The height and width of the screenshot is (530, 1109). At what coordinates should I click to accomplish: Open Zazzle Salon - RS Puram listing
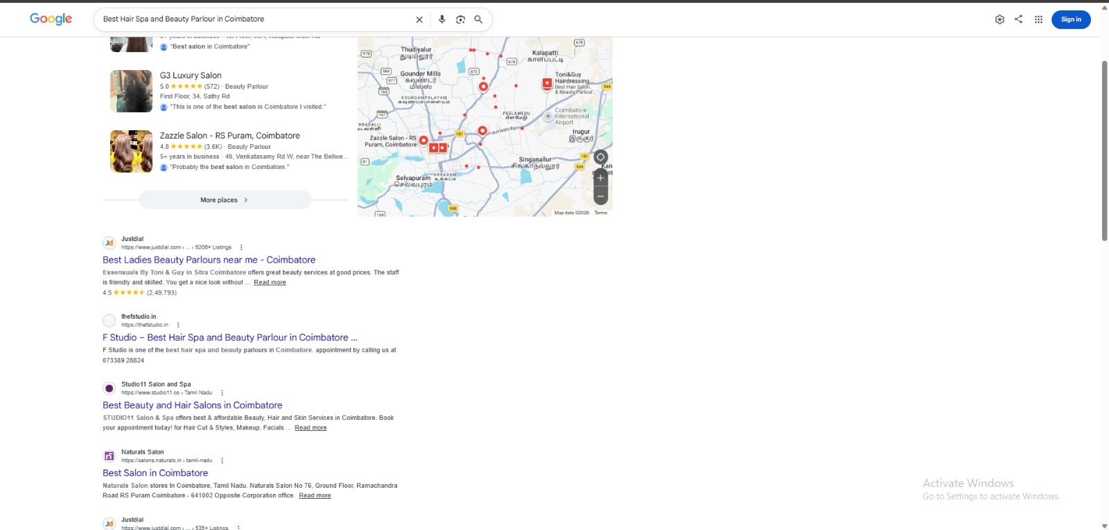point(230,136)
